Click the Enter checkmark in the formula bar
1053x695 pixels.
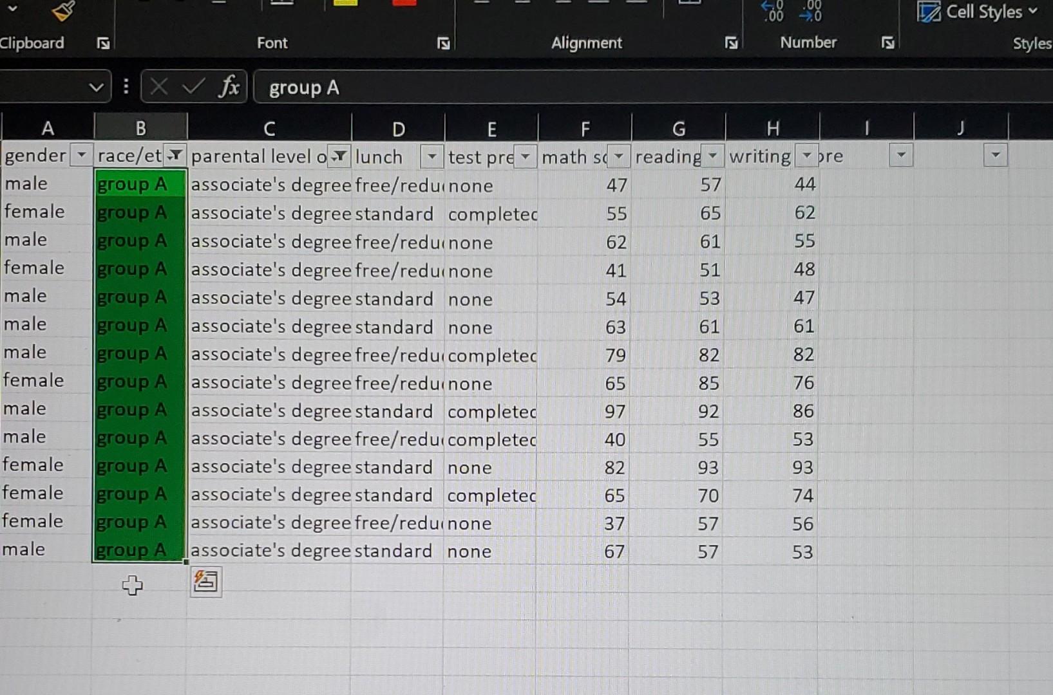click(191, 87)
